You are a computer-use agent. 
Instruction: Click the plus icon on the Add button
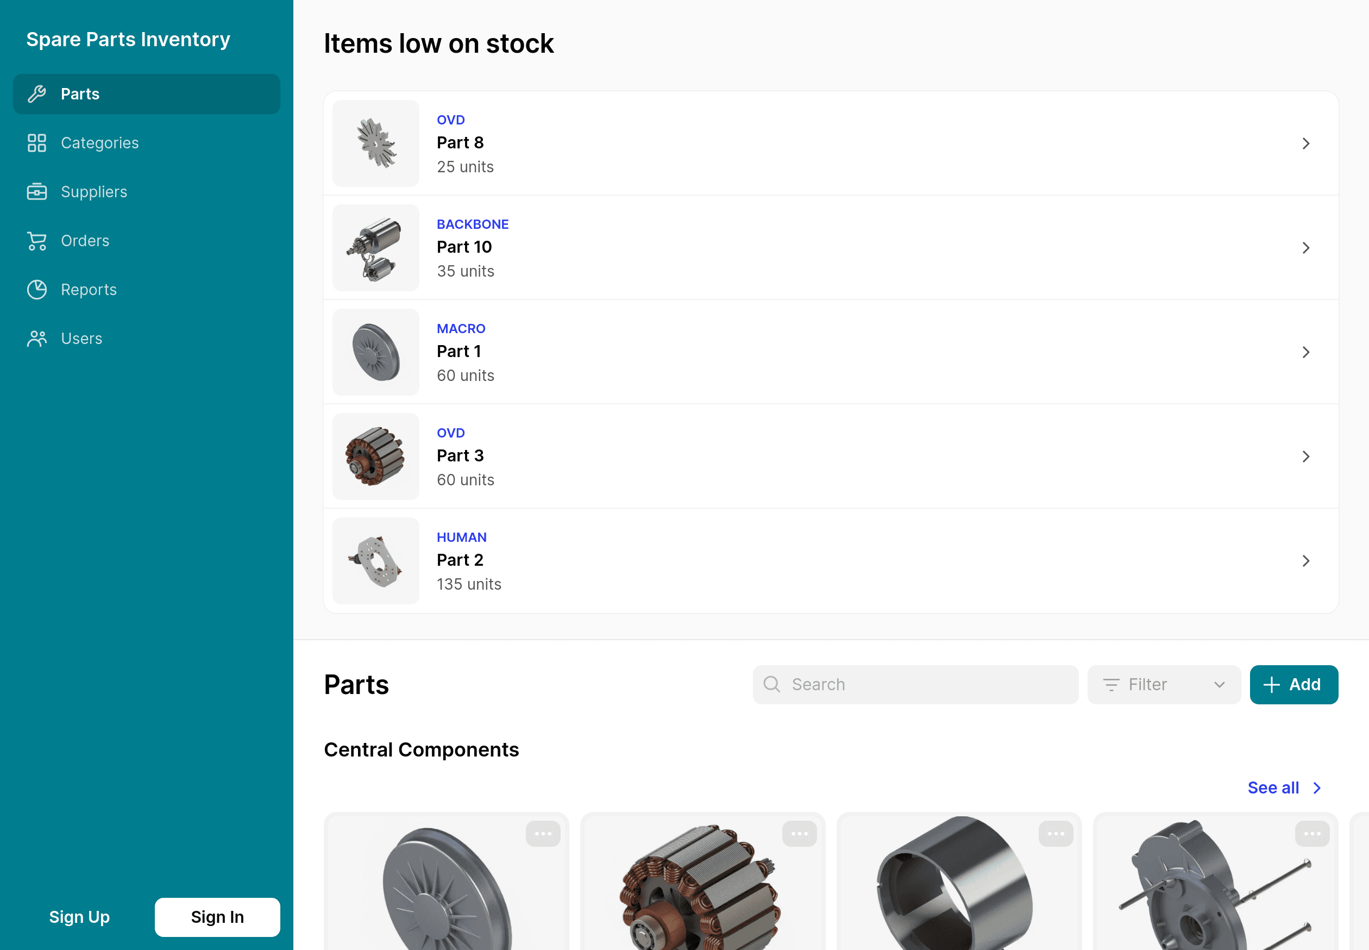(1271, 685)
